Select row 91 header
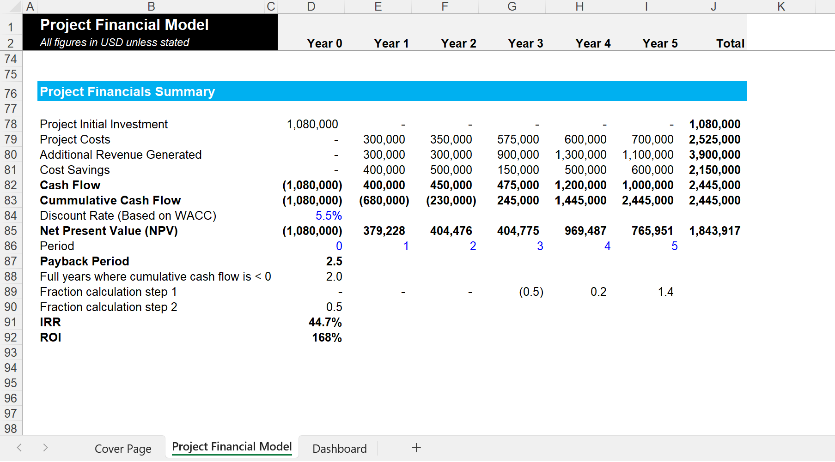Image resolution: width=835 pixels, height=462 pixels. coord(11,322)
